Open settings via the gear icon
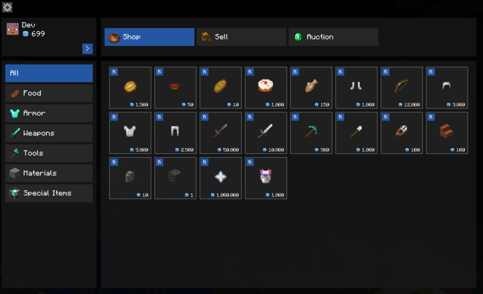The height and width of the screenshot is (294, 483). 7,7
